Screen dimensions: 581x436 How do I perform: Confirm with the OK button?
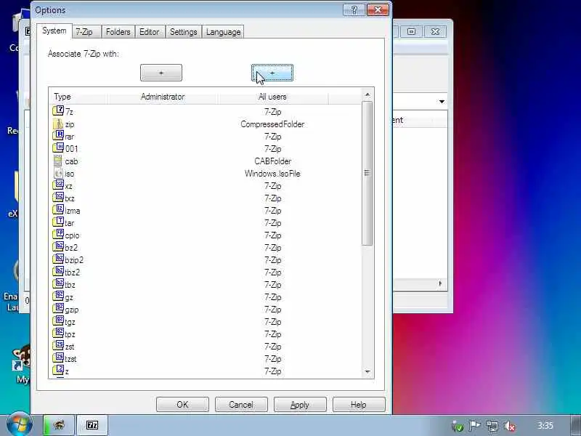pyautogui.click(x=182, y=405)
